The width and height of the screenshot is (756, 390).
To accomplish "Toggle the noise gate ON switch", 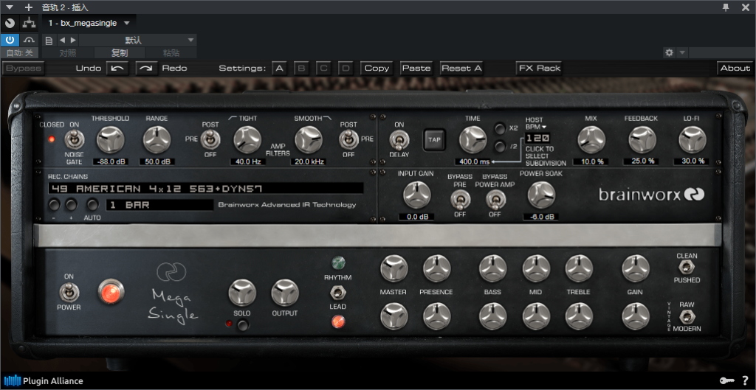I will pyautogui.click(x=75, y=140).
